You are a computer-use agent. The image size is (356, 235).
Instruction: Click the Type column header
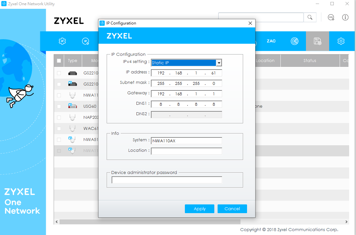pyautogui.click(x=73, y=61)
